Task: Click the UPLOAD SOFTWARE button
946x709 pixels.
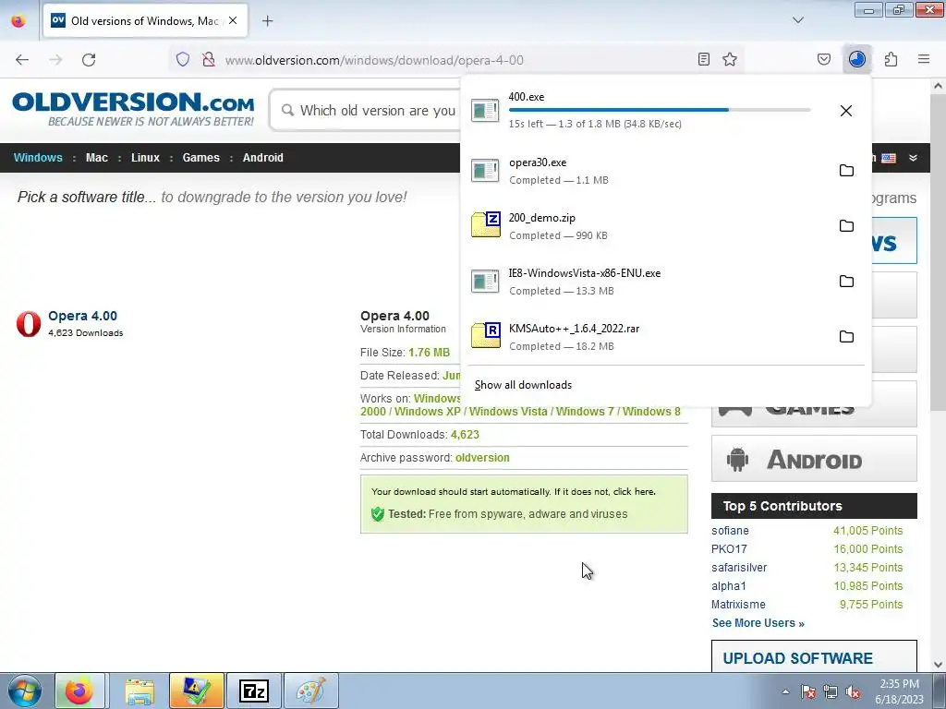Action: (814, 656)
